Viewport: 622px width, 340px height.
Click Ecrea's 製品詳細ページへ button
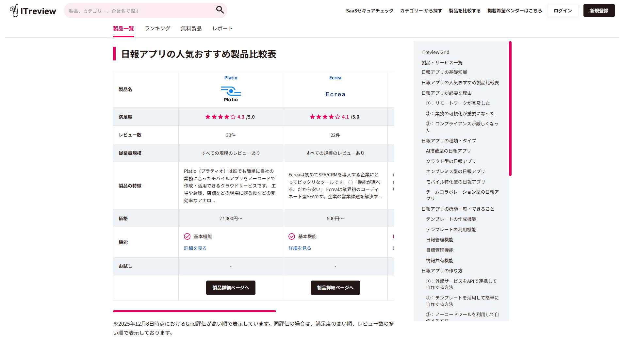tap(335, 288)
